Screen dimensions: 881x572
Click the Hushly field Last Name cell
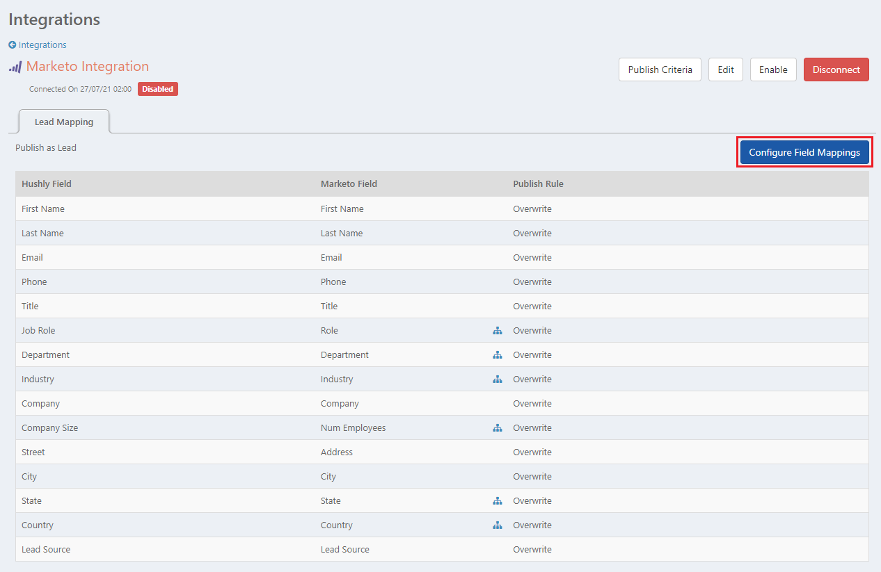point(42,234)
